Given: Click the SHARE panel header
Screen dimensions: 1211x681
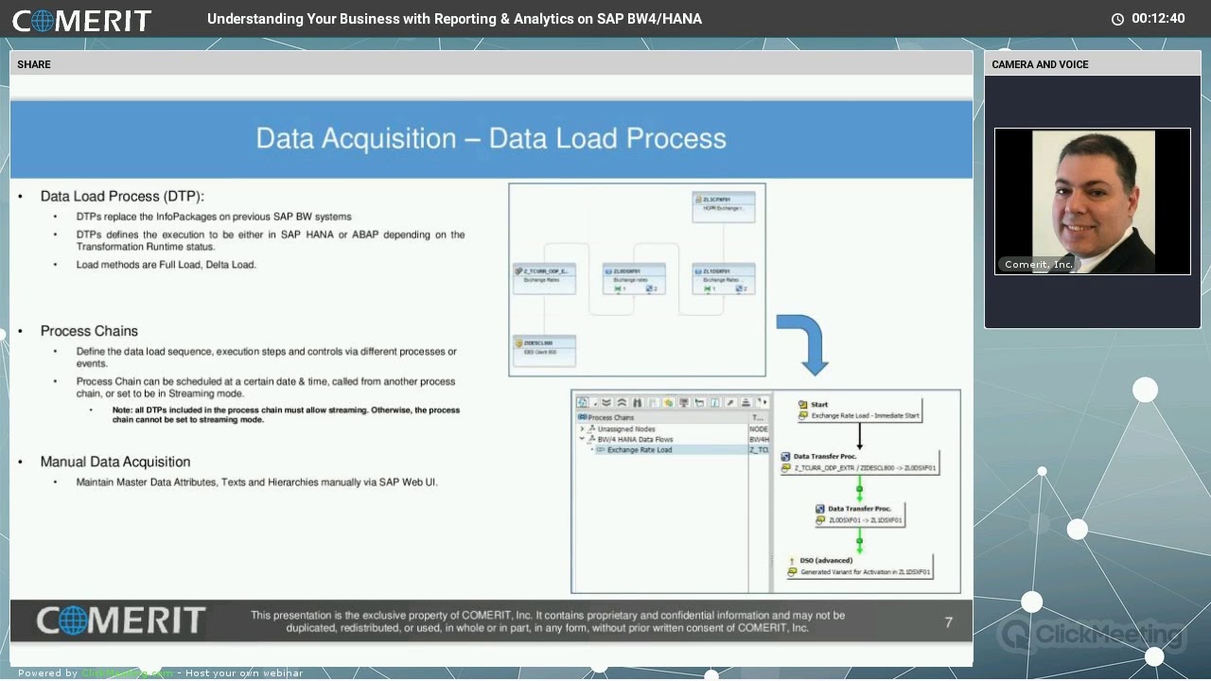Looking at the screenshot, I should (491, 63).
